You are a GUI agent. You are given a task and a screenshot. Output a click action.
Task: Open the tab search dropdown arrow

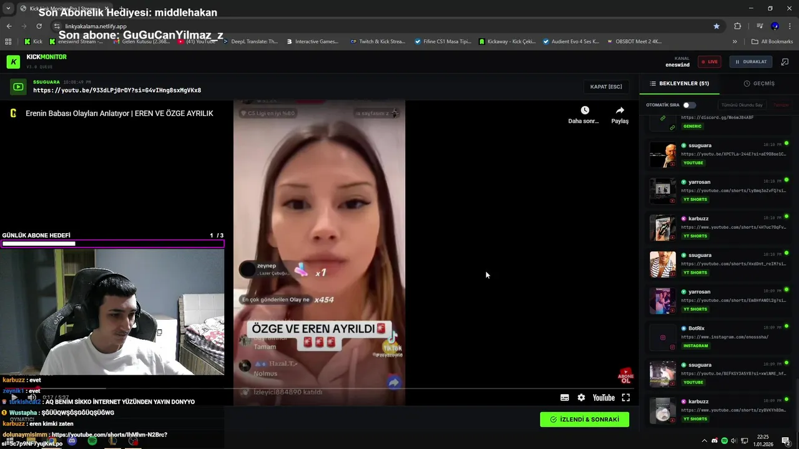point(8,8)
